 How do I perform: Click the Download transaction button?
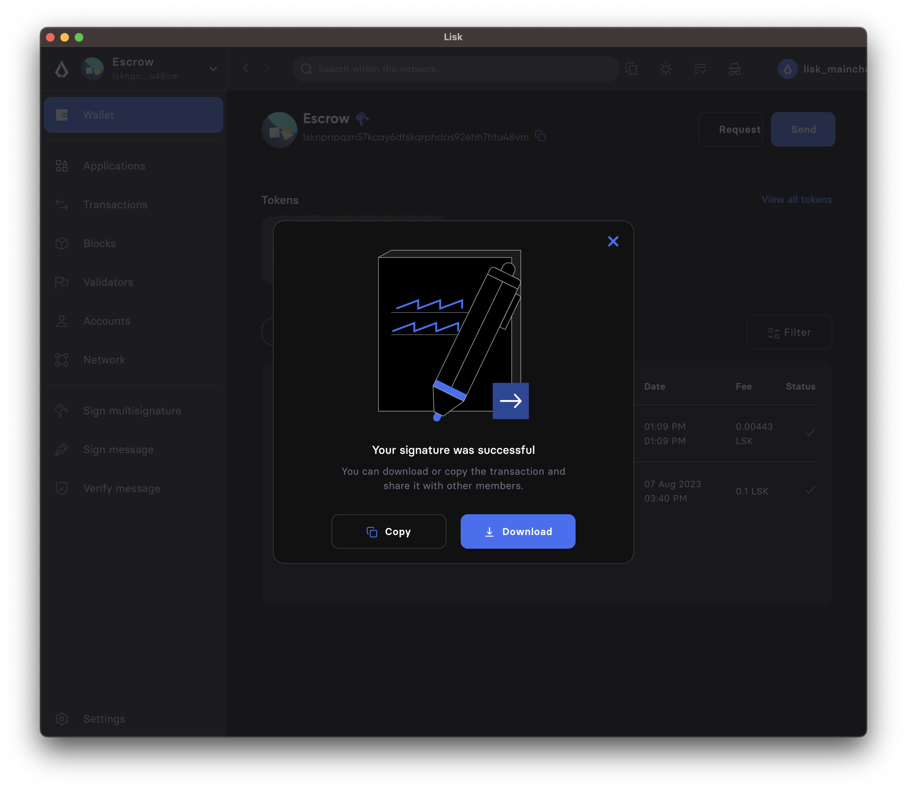517,531
